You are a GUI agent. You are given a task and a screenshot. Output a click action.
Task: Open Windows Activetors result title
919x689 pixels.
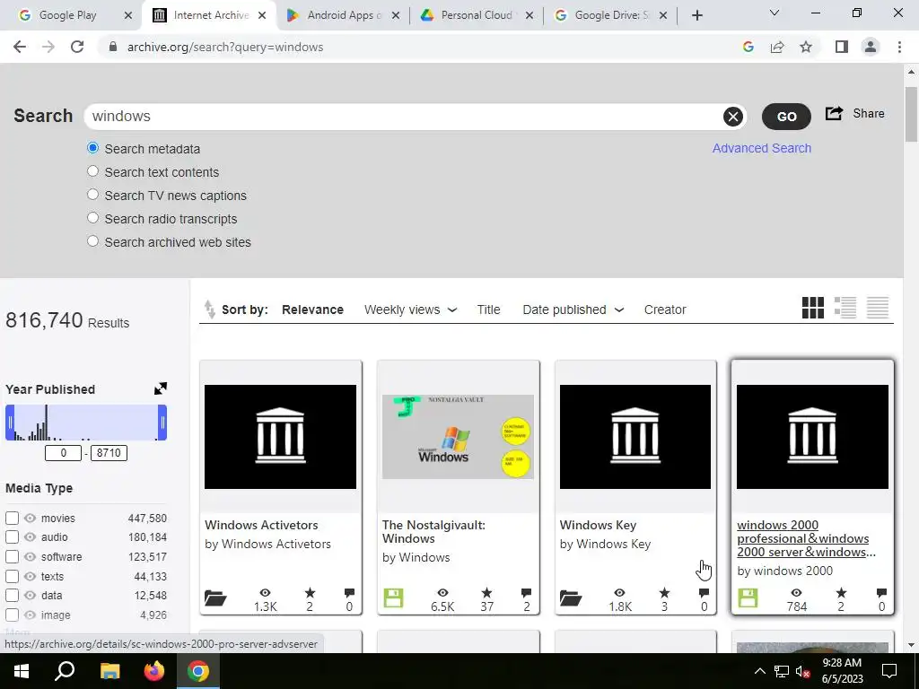click(261, 525)
